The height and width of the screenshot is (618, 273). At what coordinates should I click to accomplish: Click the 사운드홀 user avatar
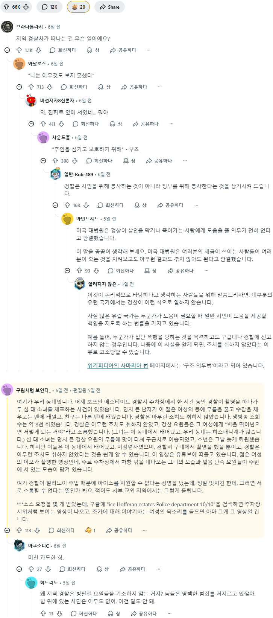tap(43, 137)
